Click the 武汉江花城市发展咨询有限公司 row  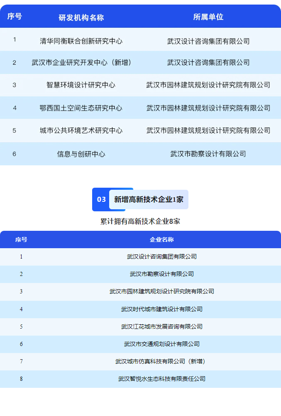point(140,327)
